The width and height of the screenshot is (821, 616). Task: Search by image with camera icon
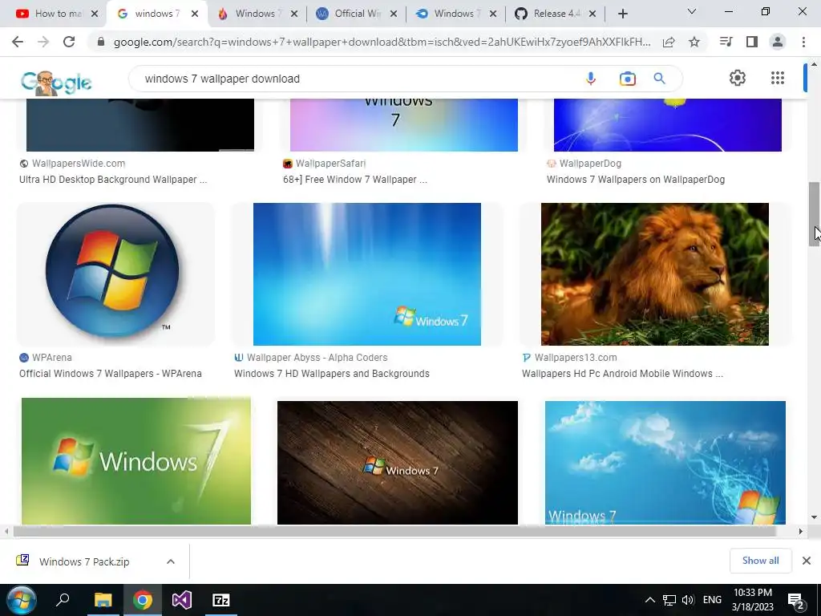point(627,79)
